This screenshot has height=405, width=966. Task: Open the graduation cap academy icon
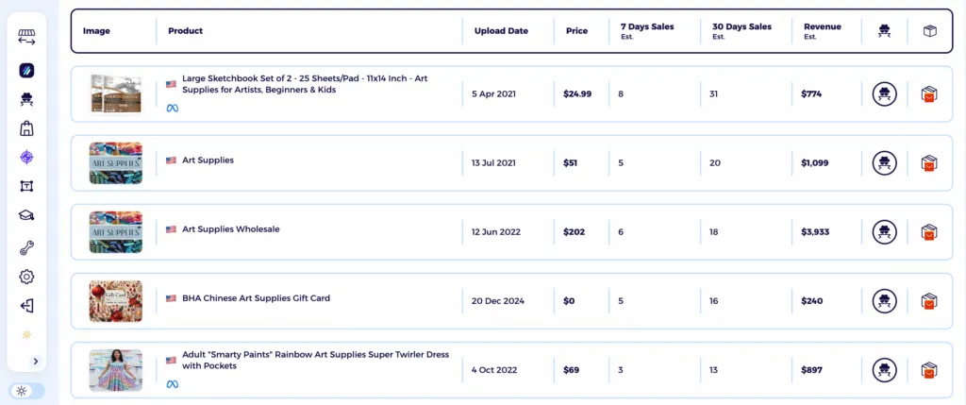pyautogui.click(x=26, y=216)
